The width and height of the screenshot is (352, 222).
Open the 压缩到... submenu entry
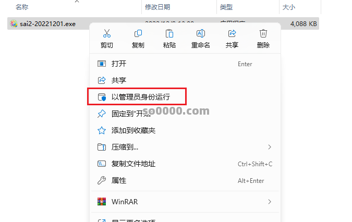(185, 147)
